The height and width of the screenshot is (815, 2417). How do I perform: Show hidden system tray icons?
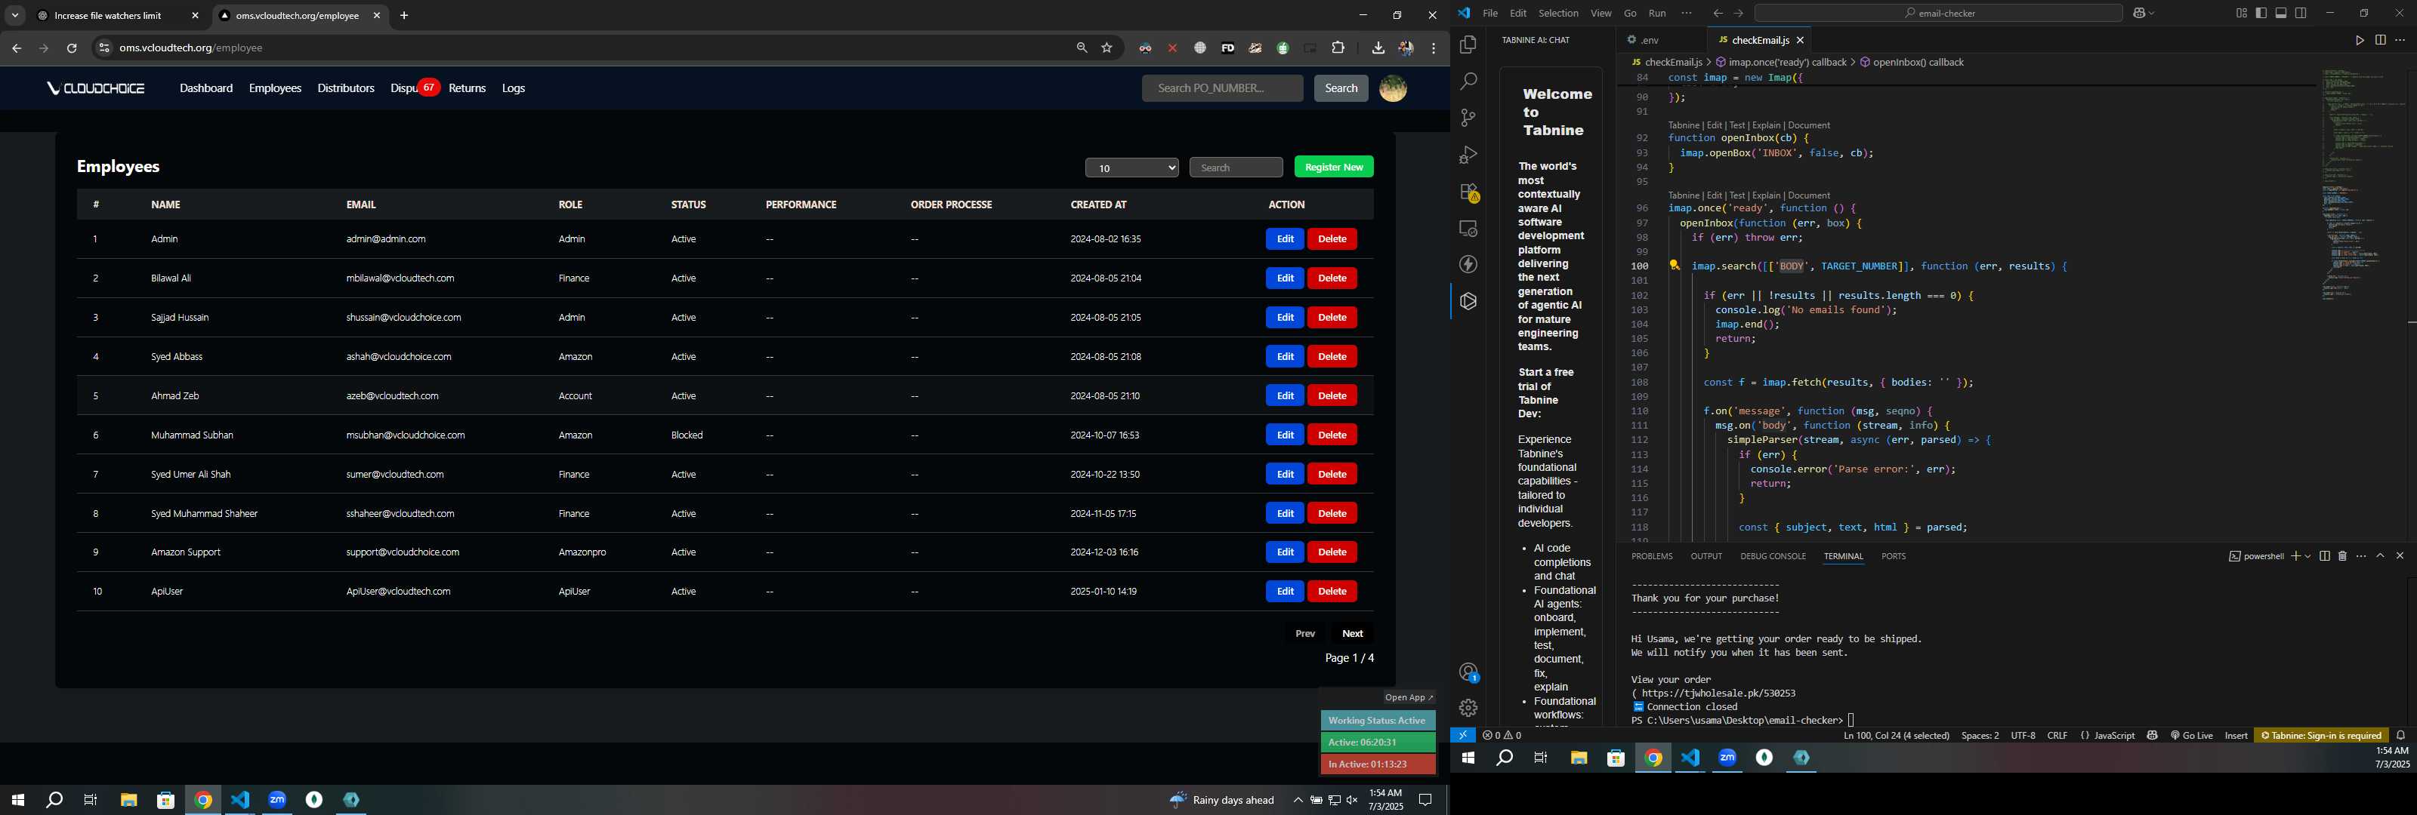[x=1298, y=800]
